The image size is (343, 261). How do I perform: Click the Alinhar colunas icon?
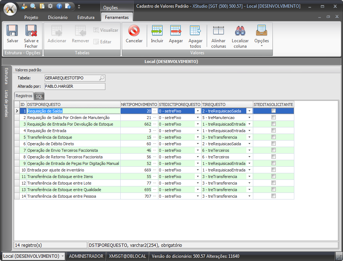click(x=218, y=31)
